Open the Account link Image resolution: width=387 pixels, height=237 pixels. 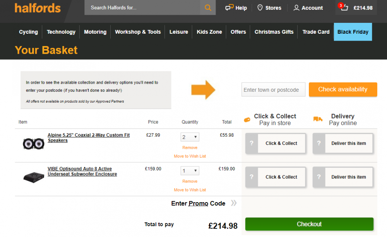308,8
